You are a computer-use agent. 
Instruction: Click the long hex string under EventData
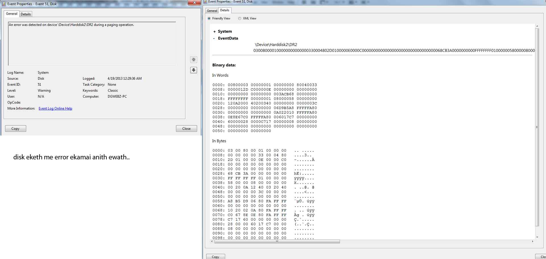point(394,50)
